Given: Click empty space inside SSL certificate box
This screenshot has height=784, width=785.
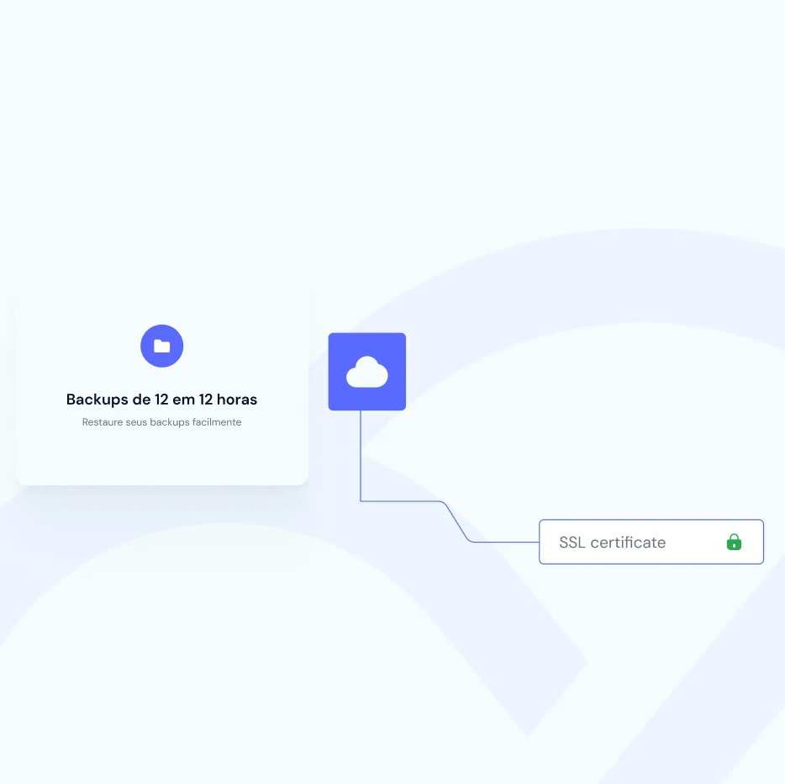Looking at the screenshot, I should (693, 543).
